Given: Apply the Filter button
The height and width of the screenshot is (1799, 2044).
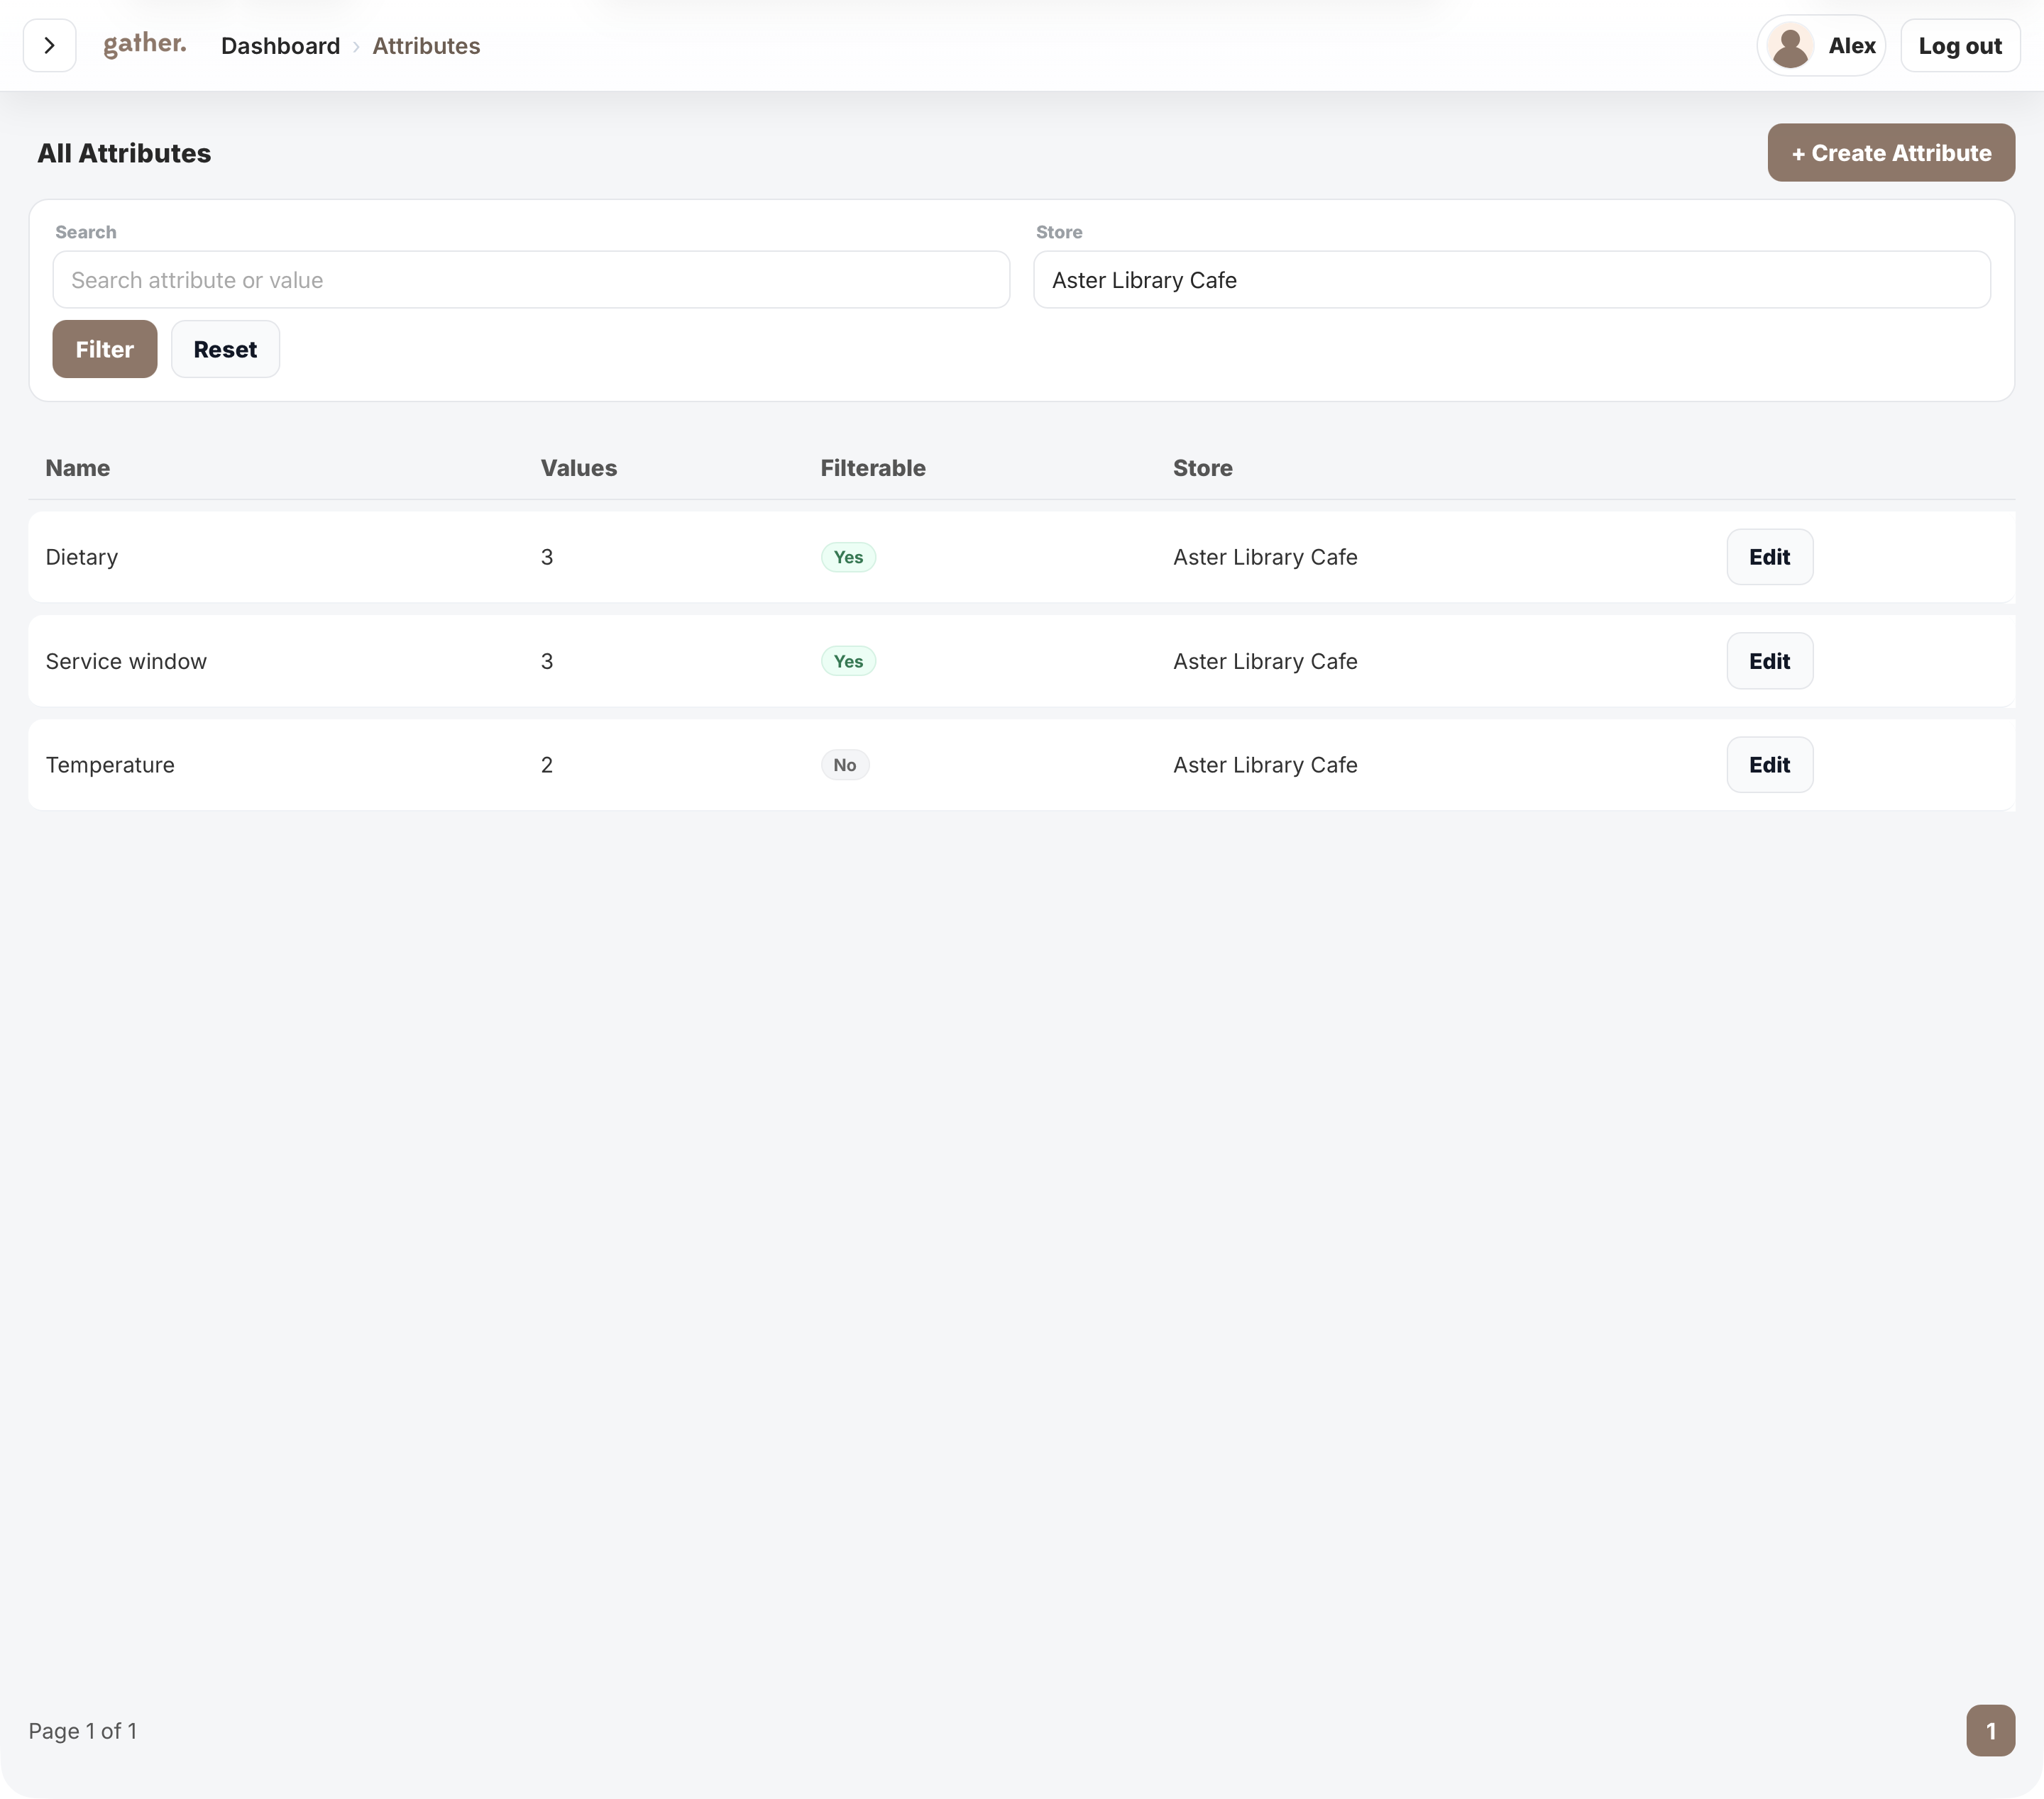Looking at the screenshot, I should coord(105,350).
